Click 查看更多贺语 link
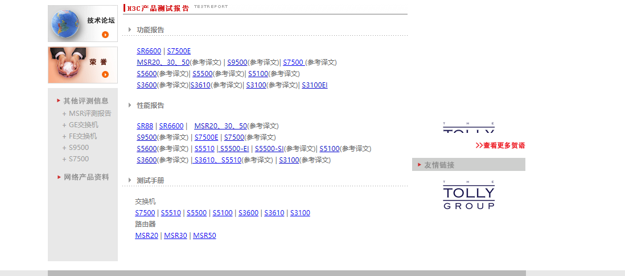 500,145
